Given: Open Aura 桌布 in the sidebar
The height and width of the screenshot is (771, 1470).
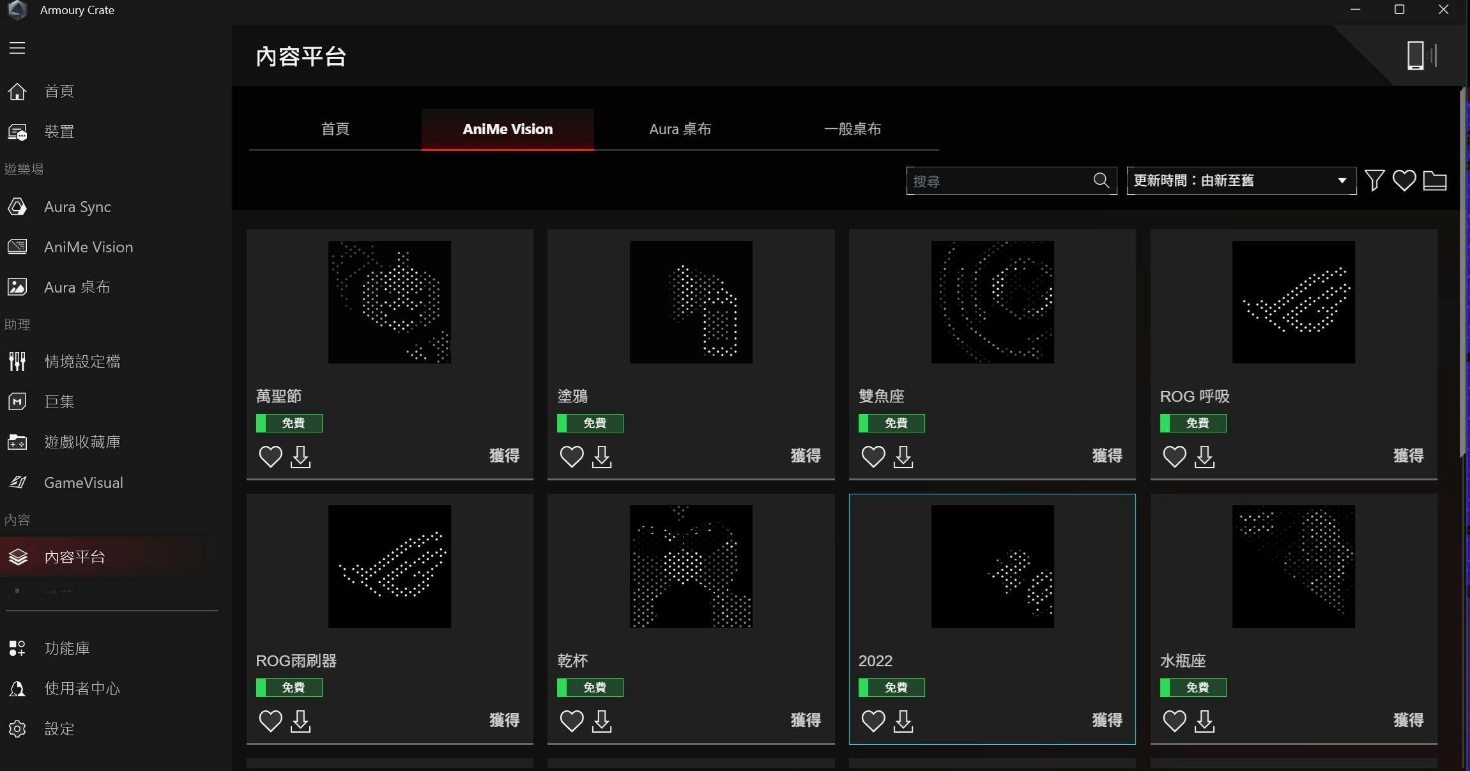Looking at the screenshot, I should [x=77, y=287].
